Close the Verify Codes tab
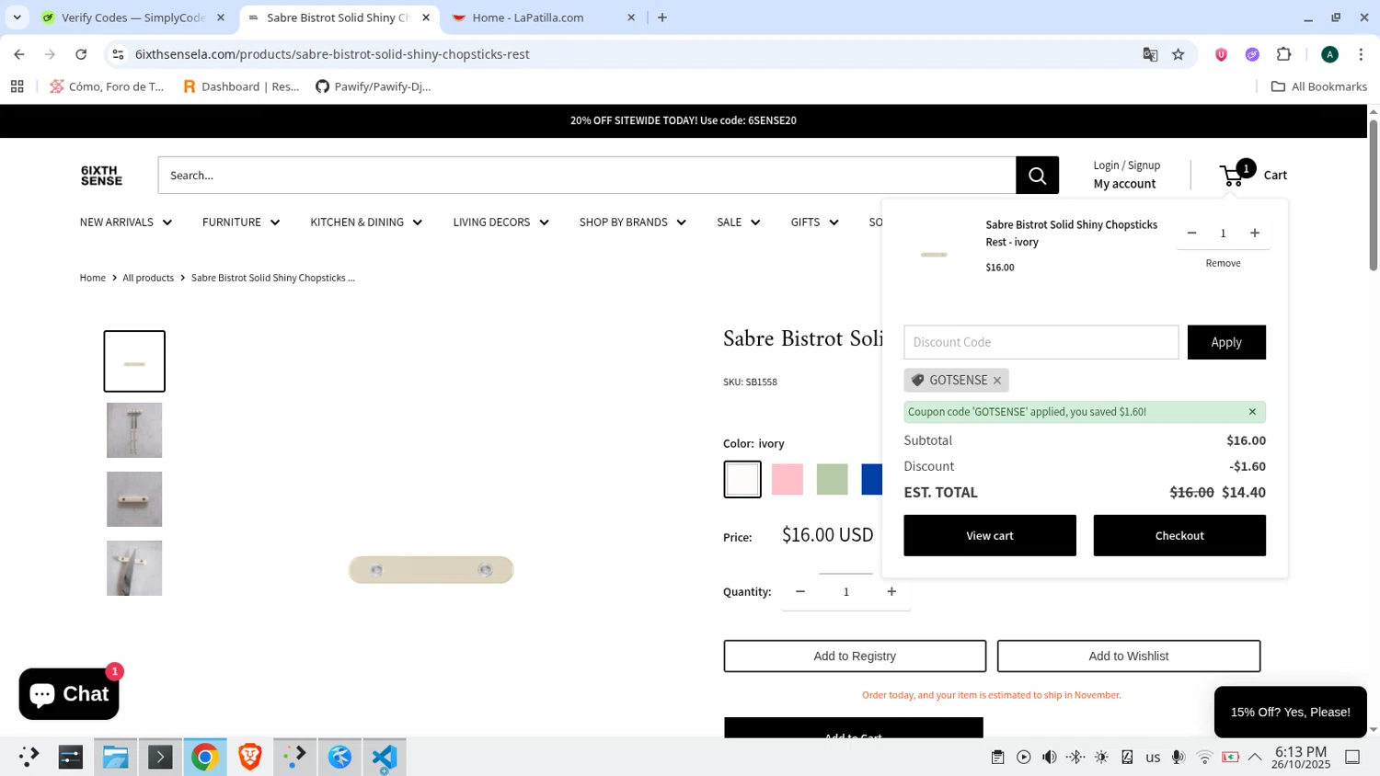This screenshot has height=776, width=1380. point(221,17)
